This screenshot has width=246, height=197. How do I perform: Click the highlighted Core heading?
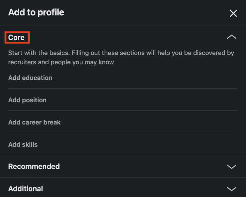(x=16, y=38)
